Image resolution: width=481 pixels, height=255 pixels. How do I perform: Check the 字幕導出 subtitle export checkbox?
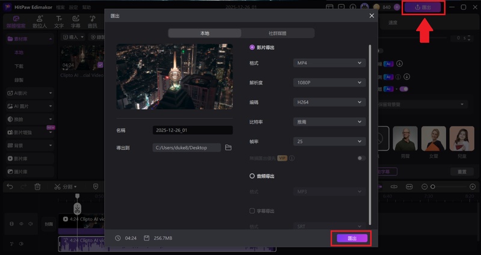pos(252,211)
